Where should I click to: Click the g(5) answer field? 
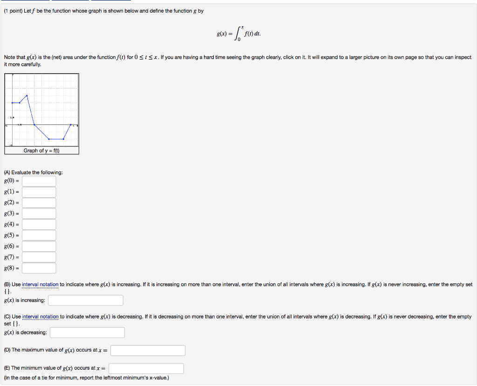coord(39,235)
